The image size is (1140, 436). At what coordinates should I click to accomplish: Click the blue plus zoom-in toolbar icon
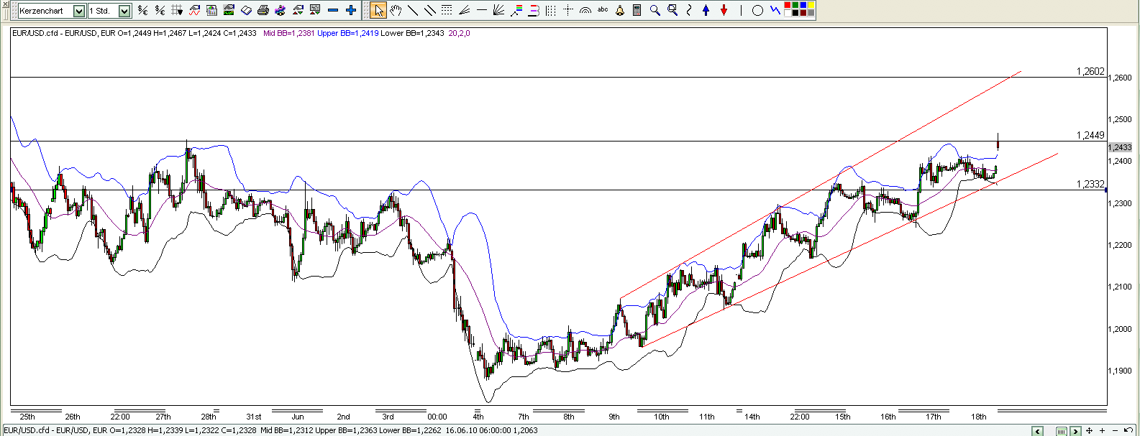(x=351, y=10)
